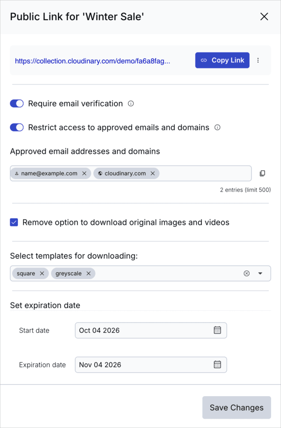Click the link icon on Copy Link
Screen dimensions: 281x428
[204, 60]
